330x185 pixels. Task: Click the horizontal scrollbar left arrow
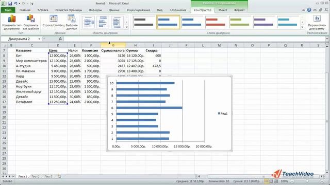(199, 176)
